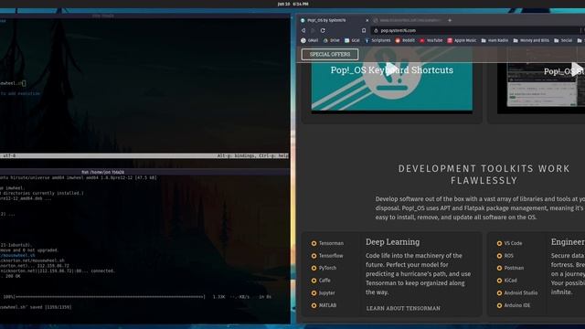585x329 pixels.
Task: Click the Deep Learning card heading
Action: [x=392, y=241]
